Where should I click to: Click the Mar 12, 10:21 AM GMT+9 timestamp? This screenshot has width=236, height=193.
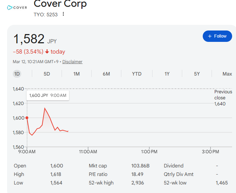click(35, 62)
